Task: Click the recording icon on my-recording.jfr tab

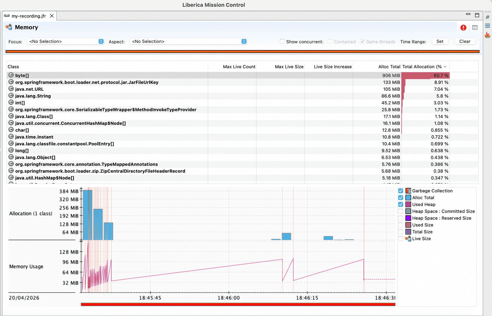Action: tap(7, 16)
